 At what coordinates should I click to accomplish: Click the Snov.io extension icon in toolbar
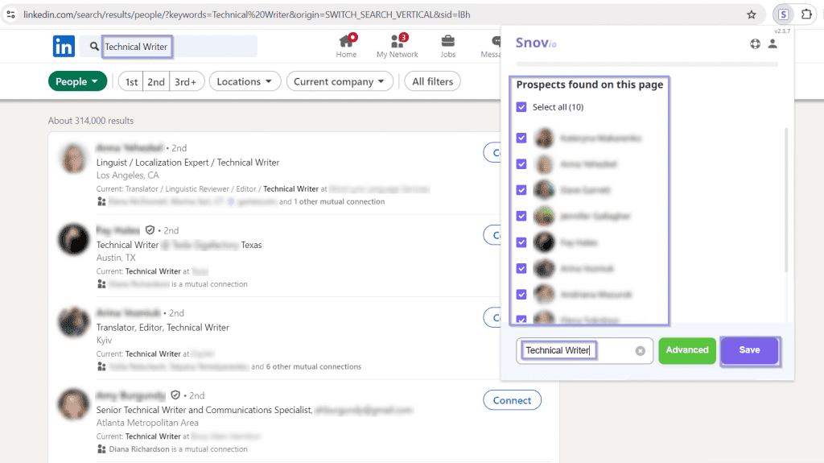coord(783,14)
